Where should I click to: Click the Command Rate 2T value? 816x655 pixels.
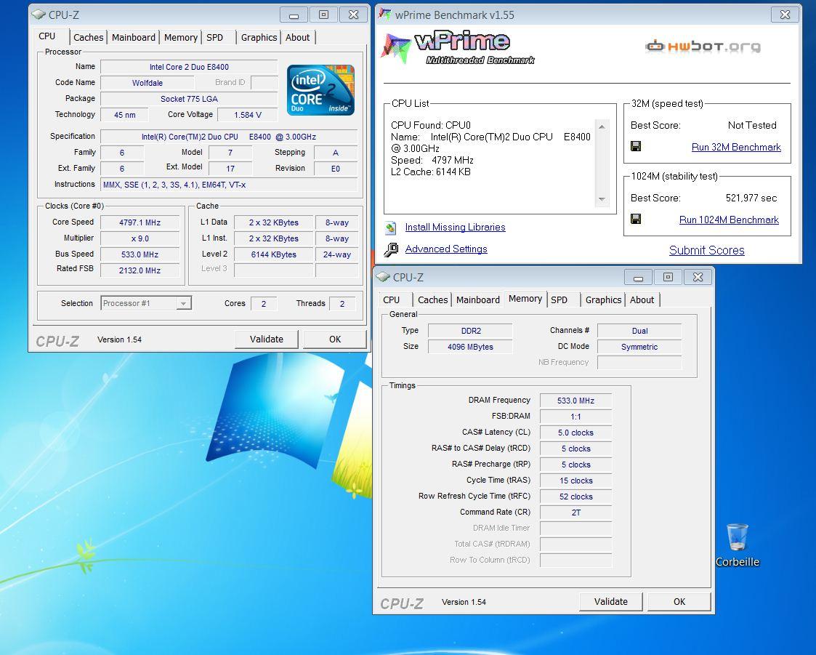pyautogui.click(x=575, y=513)
